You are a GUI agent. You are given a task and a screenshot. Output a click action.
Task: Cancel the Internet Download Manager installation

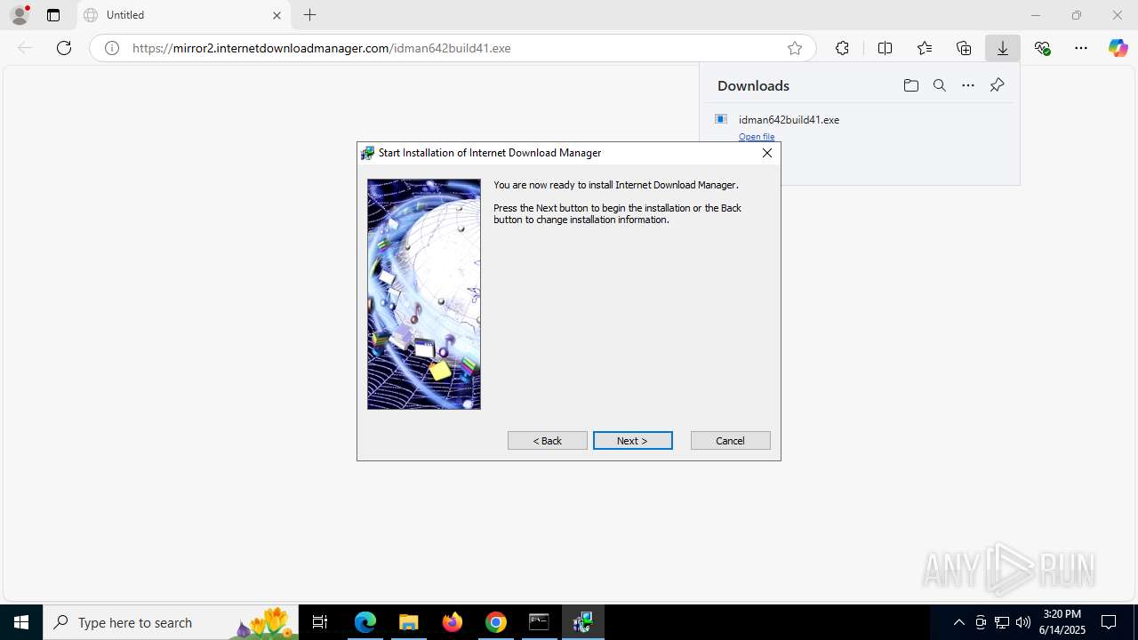point(730,441)
